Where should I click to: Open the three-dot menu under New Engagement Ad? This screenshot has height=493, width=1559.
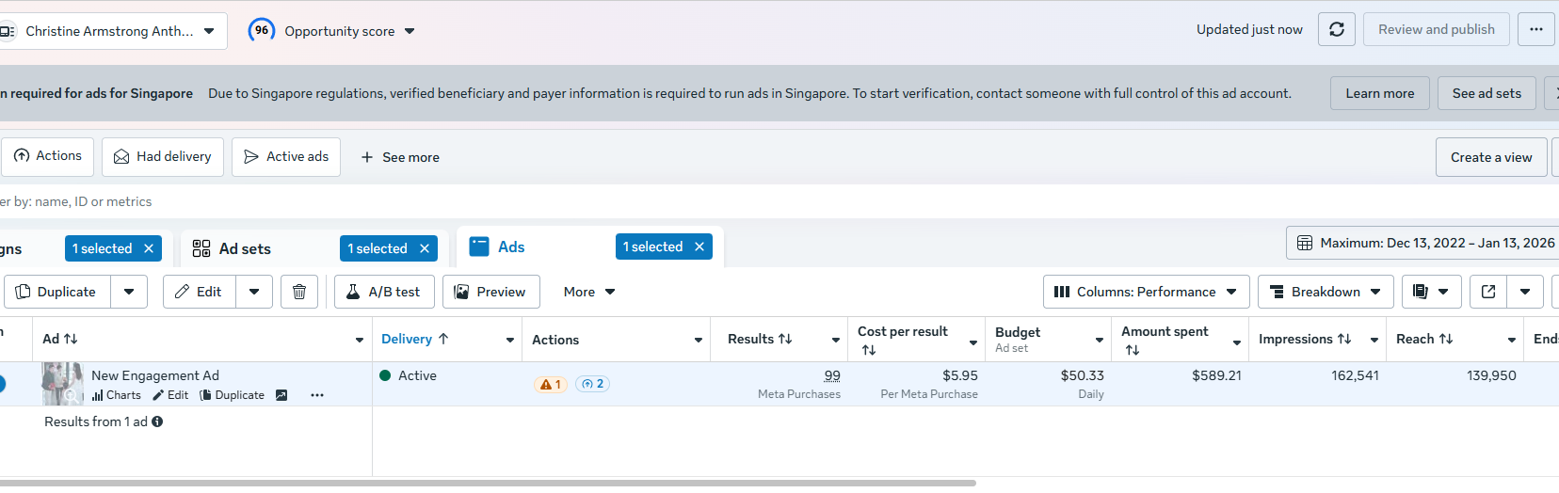click(x=317, y=395)
